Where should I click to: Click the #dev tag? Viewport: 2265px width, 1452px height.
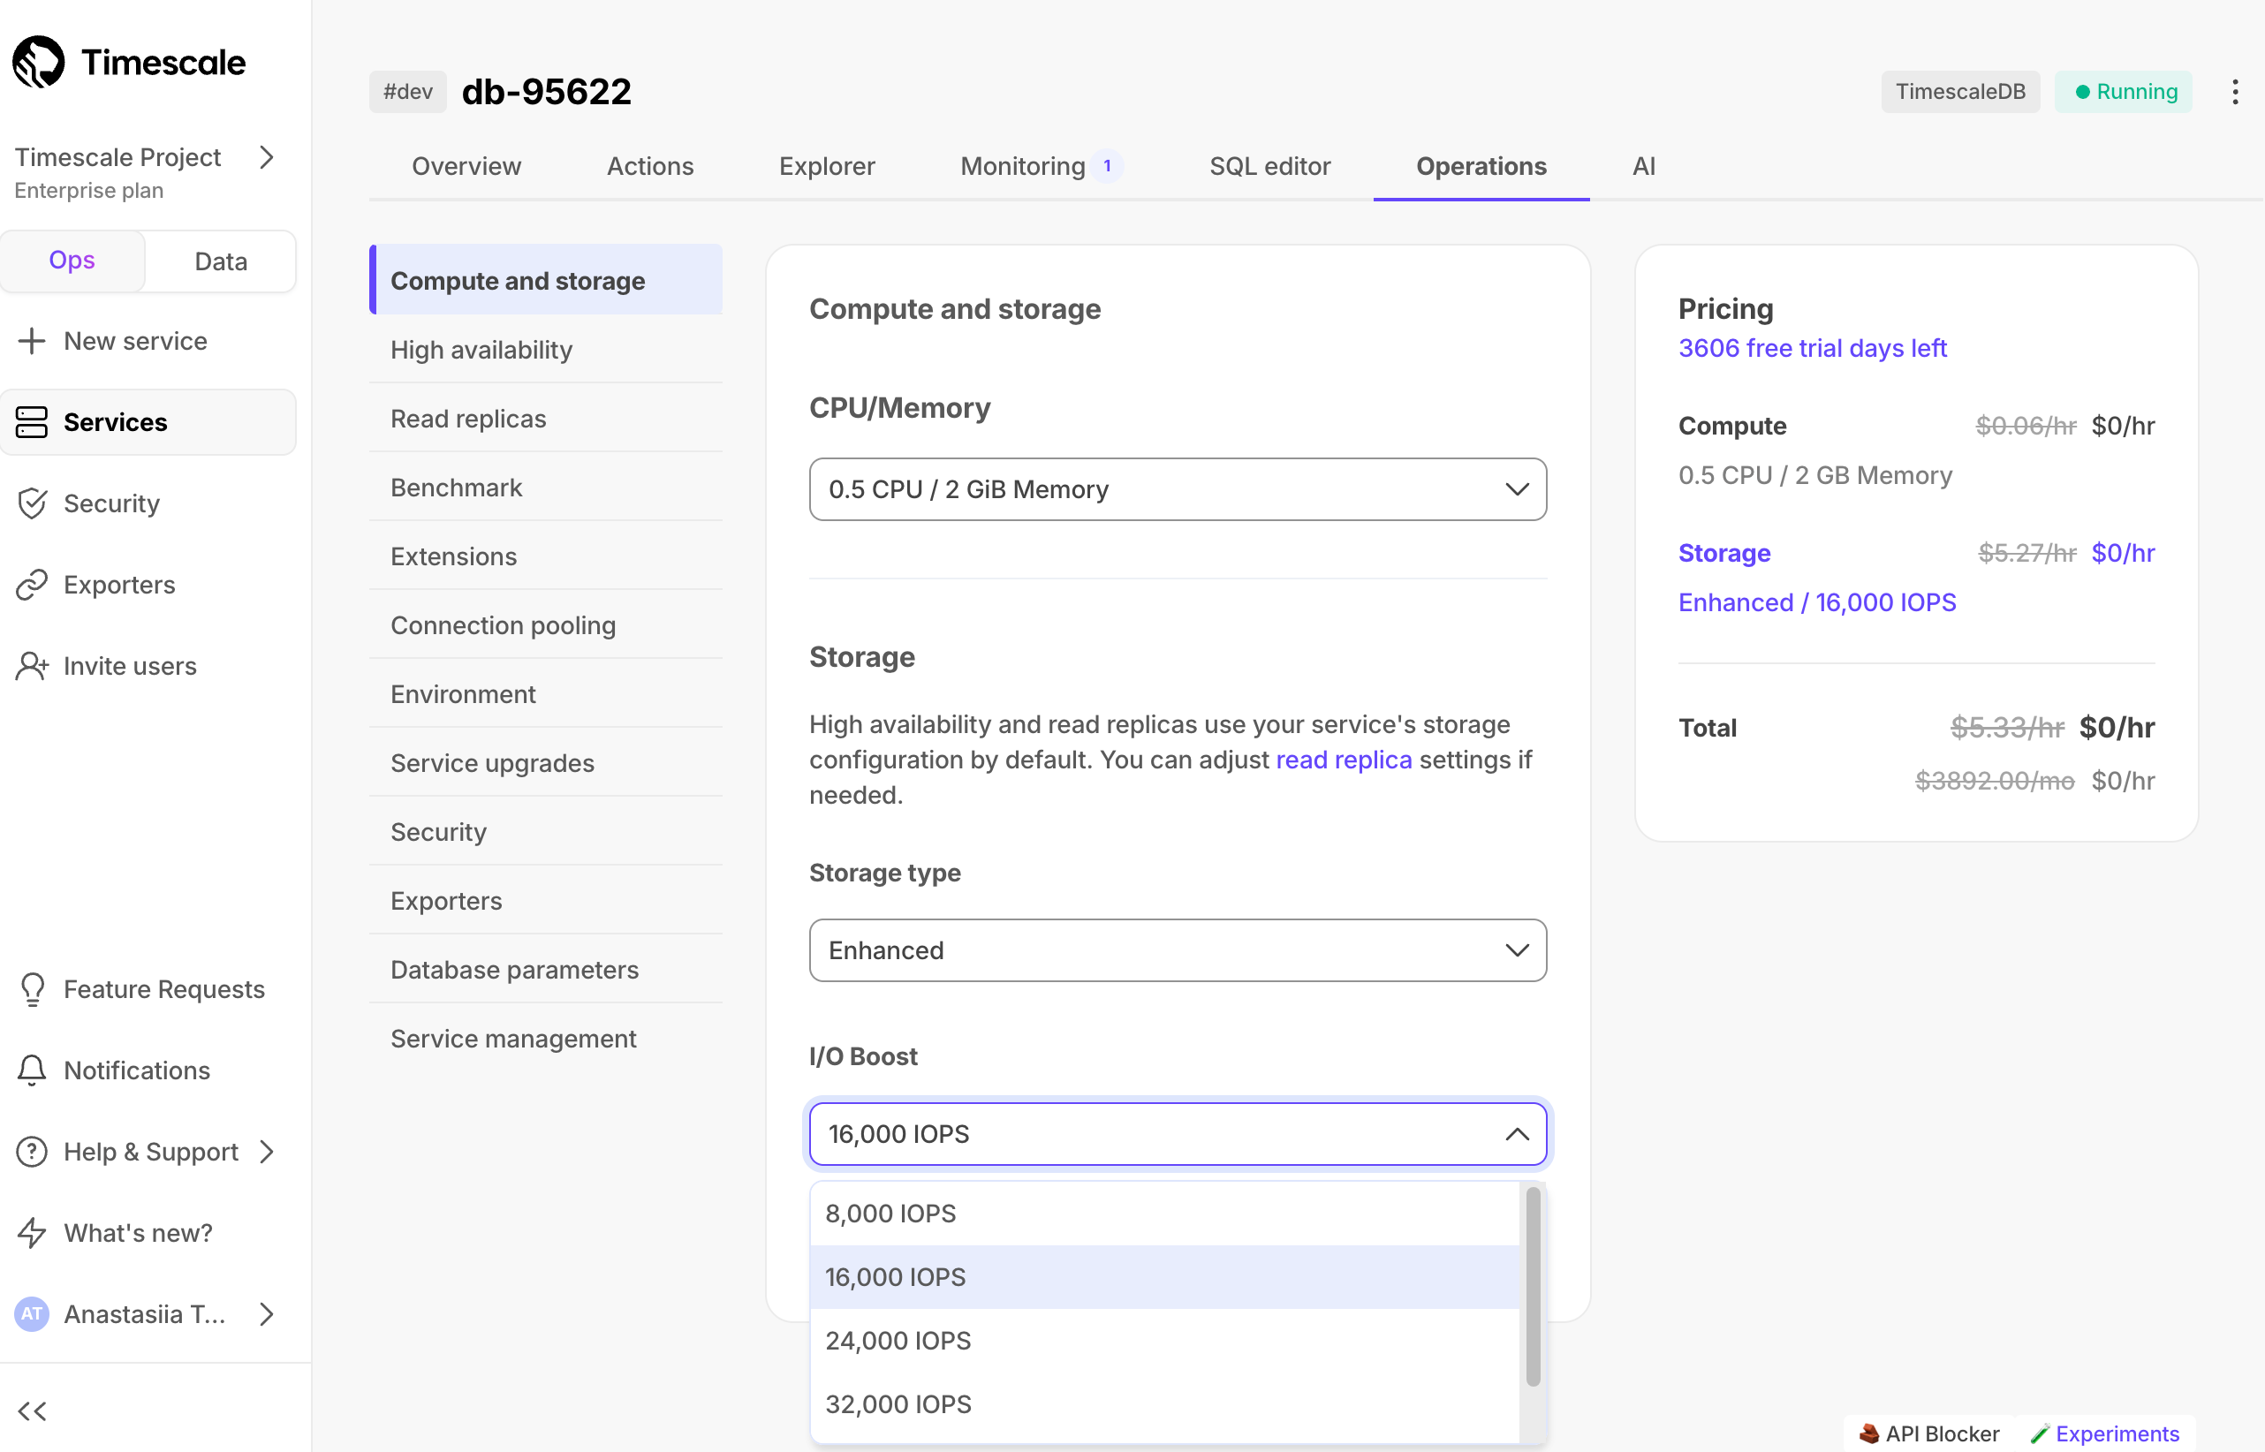407,92
